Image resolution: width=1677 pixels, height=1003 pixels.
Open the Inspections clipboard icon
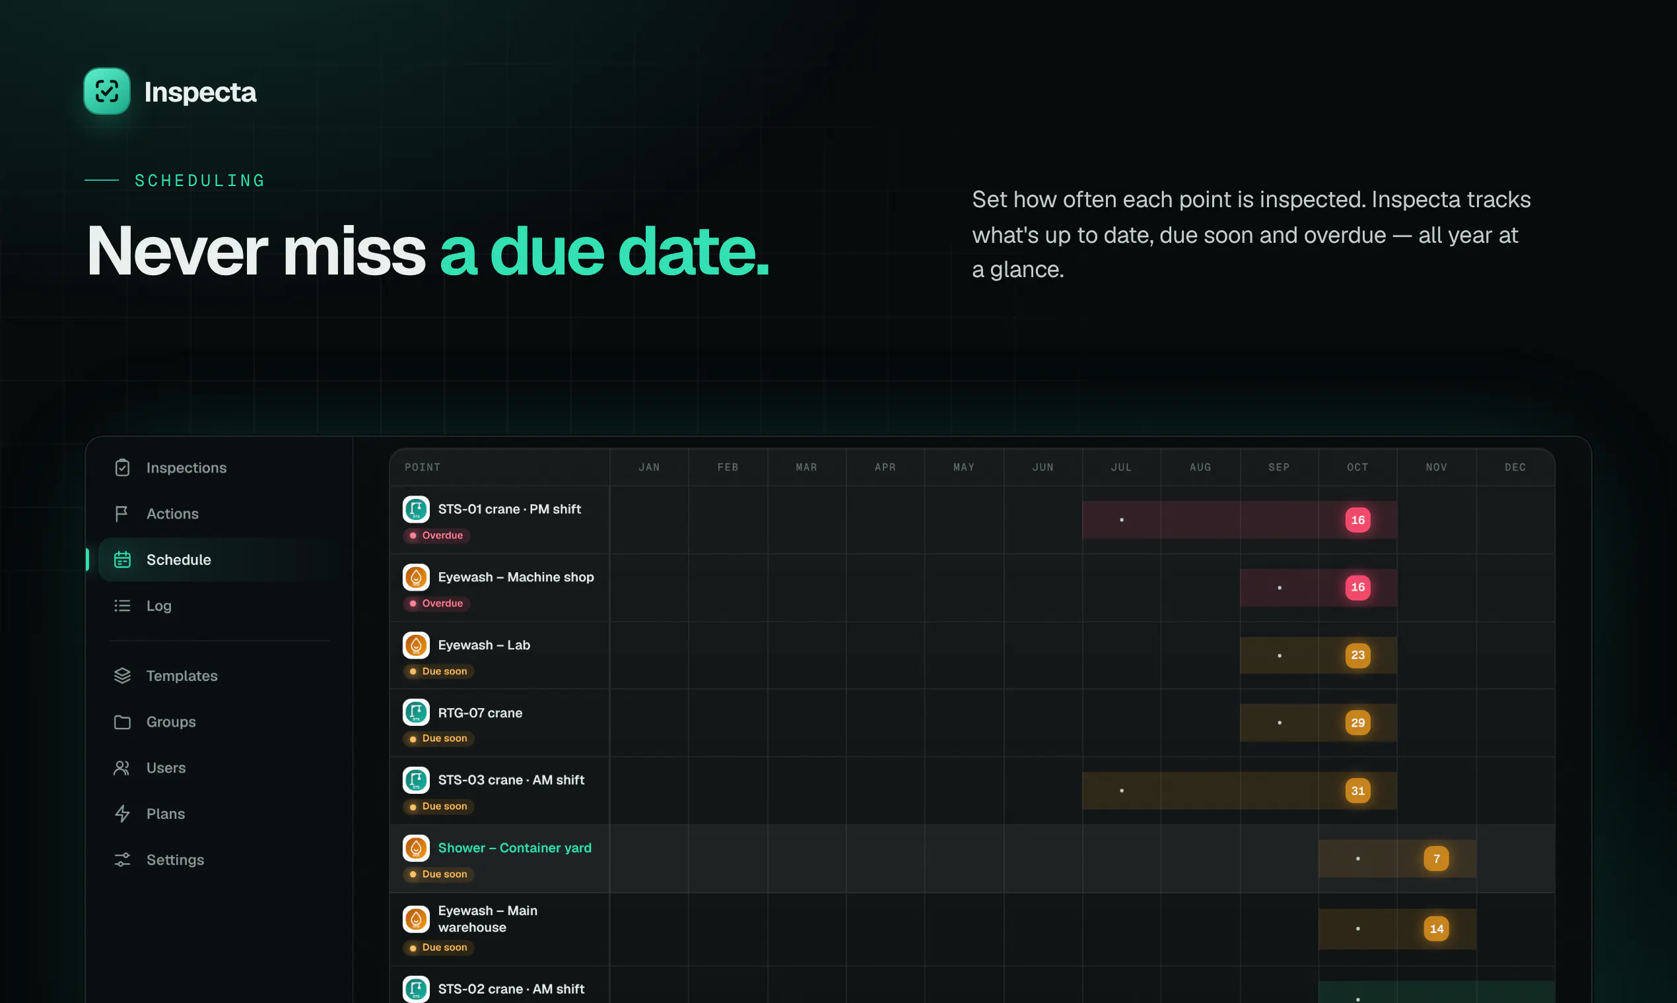(122, 468)
